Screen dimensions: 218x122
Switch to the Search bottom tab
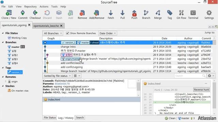tap(80, 118)
